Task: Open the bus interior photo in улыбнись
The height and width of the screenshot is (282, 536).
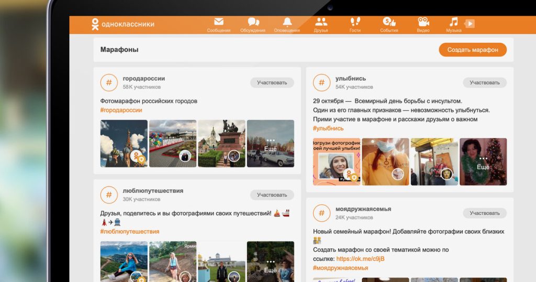Action: click(434, 161)
